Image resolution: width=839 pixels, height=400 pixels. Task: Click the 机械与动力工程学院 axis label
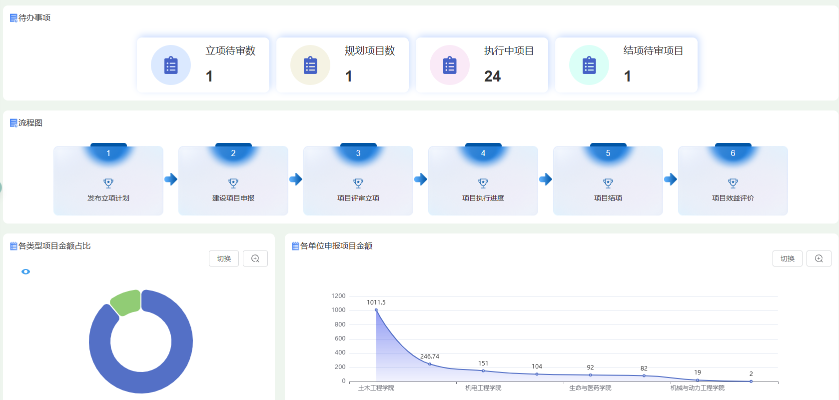(698, 388)
